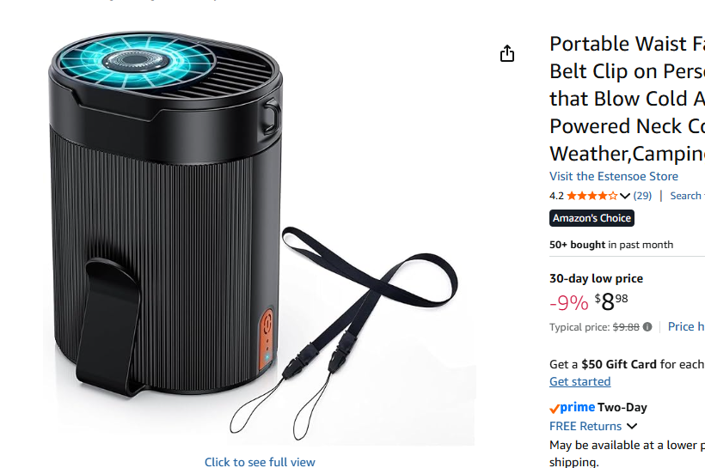This screenshot has width=705, height=468.
Task: Click the Get started gift card link
Action: coord(579,381)
